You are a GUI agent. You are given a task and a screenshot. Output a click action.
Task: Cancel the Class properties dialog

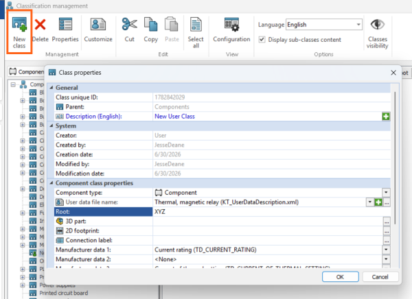(x=380, y=277)
